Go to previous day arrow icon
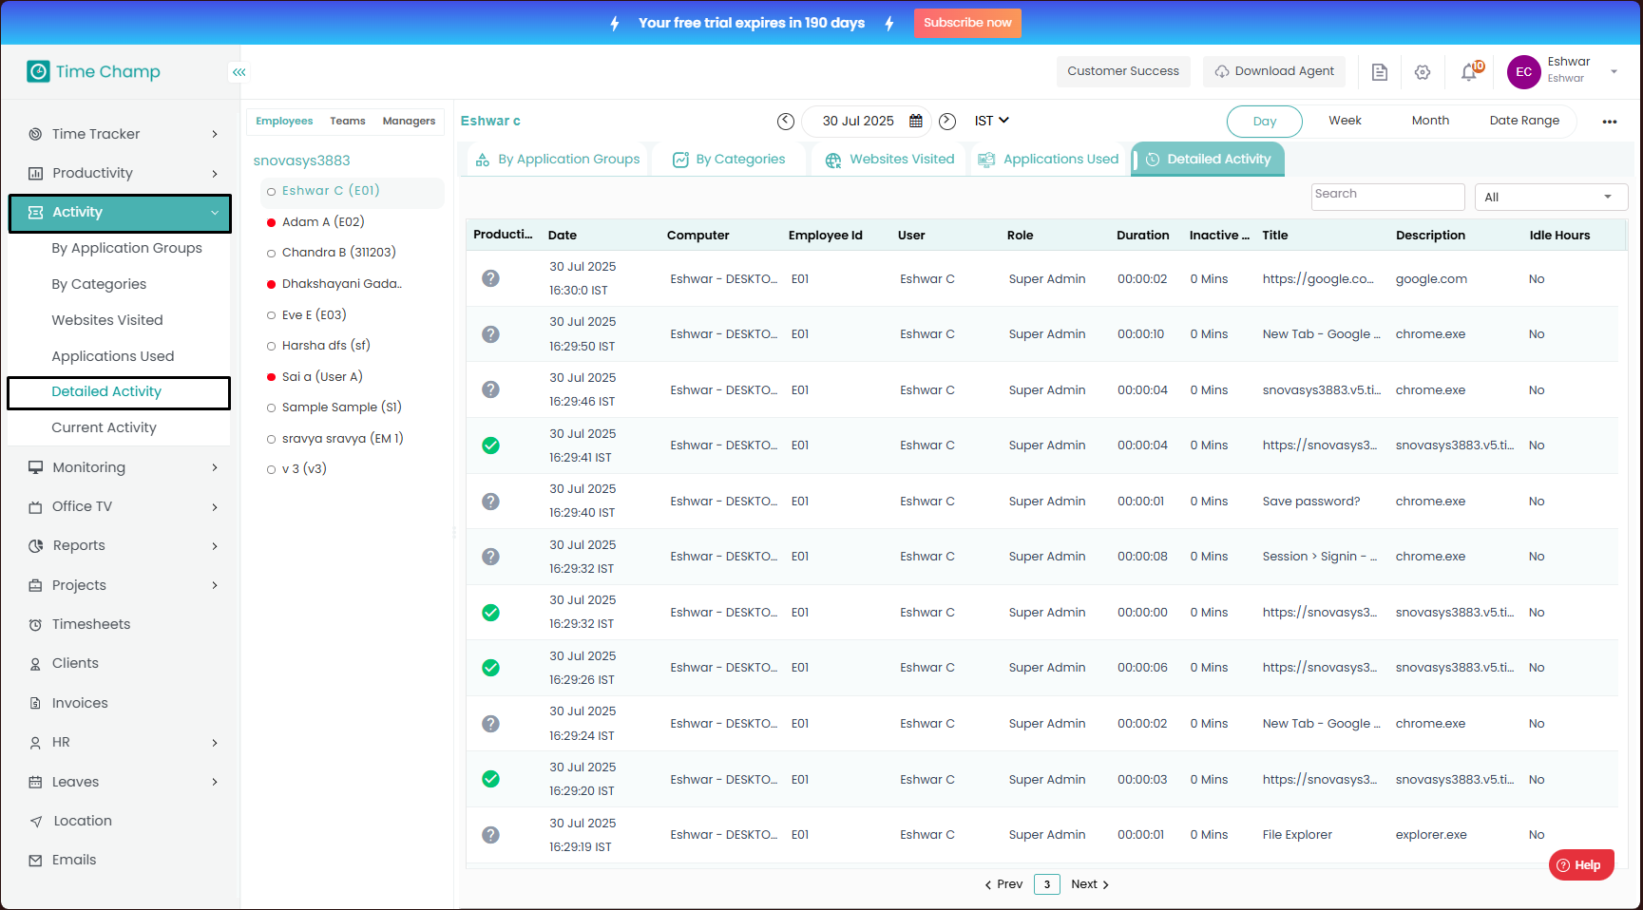This screenshot has width=1643, height=910. tap(785, 121)
